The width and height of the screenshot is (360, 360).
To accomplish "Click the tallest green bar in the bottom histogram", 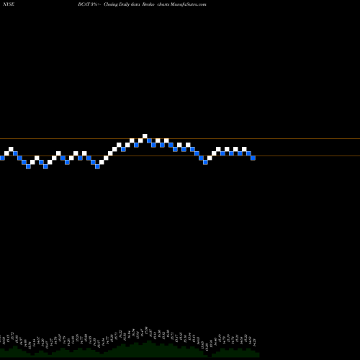I will [149, 348].
